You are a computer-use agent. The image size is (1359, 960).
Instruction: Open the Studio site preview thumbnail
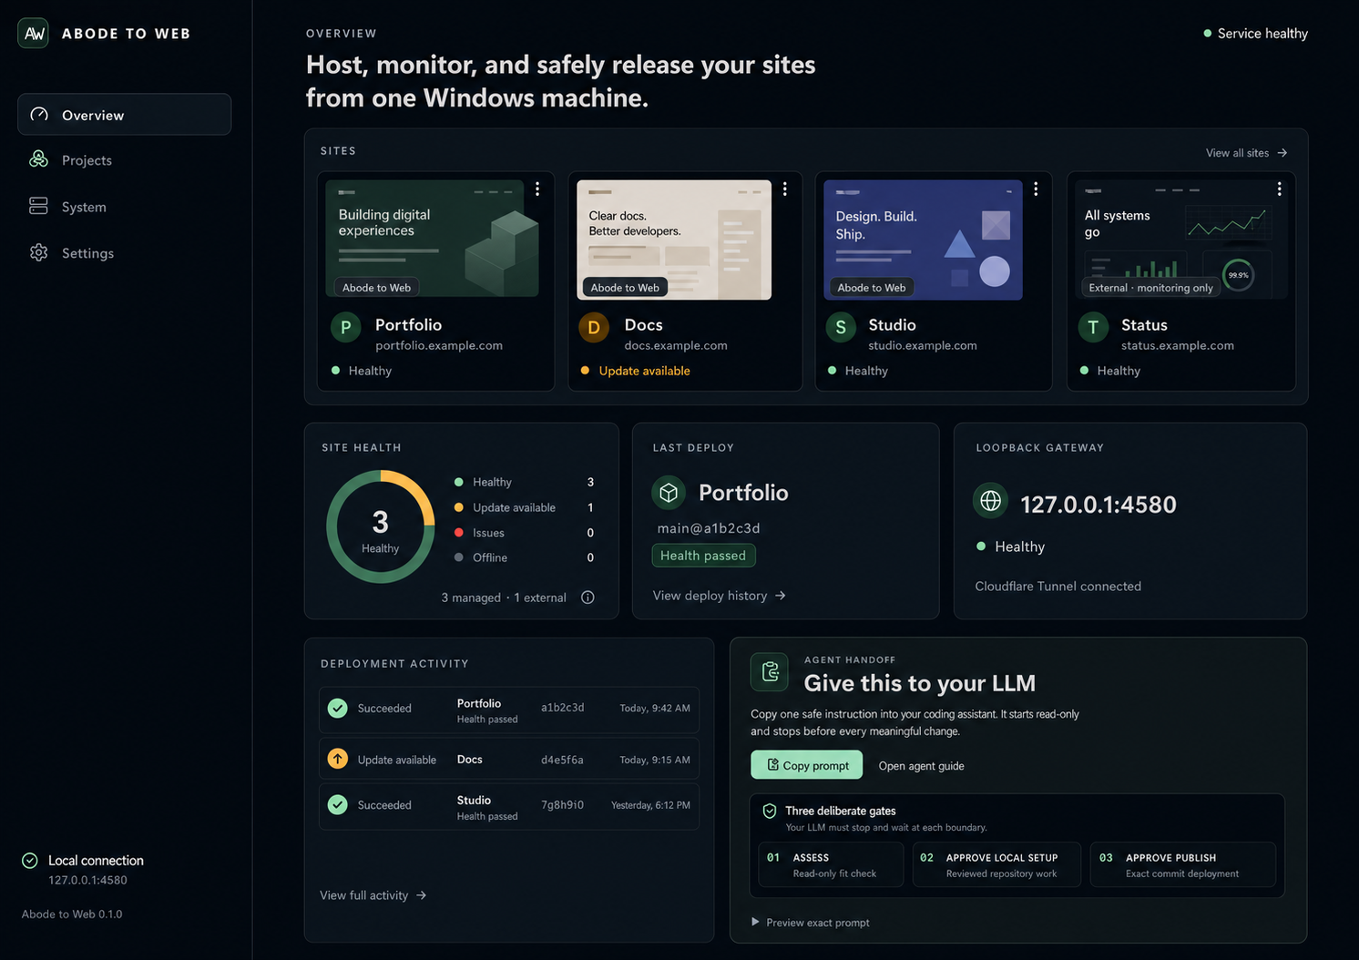[923, 240]
